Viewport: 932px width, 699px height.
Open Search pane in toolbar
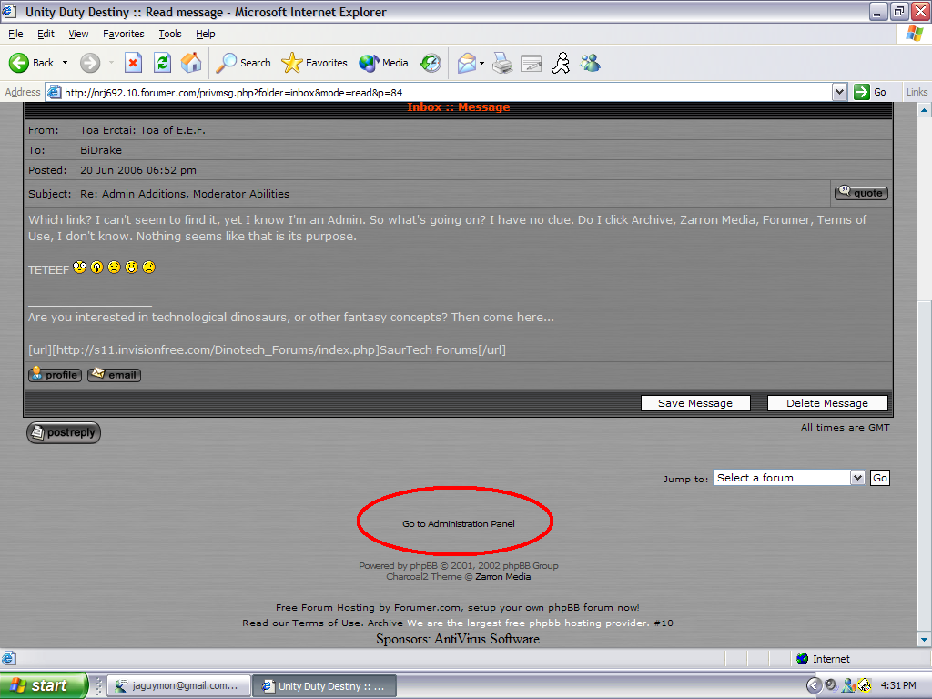[243, 63]
